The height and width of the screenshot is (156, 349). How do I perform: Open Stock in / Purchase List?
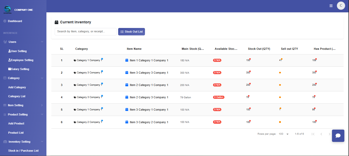click(x=23, y=151)
